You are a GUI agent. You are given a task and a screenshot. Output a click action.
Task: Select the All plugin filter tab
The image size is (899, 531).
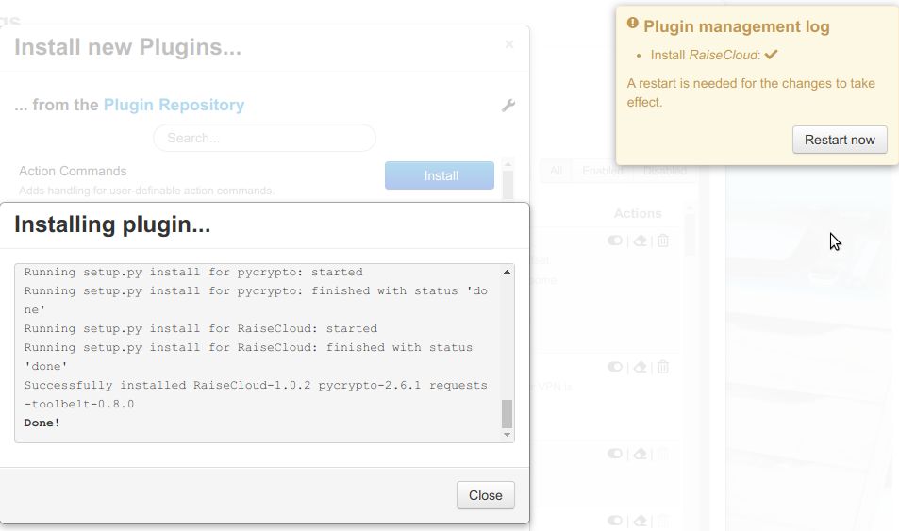click(557, 171)
